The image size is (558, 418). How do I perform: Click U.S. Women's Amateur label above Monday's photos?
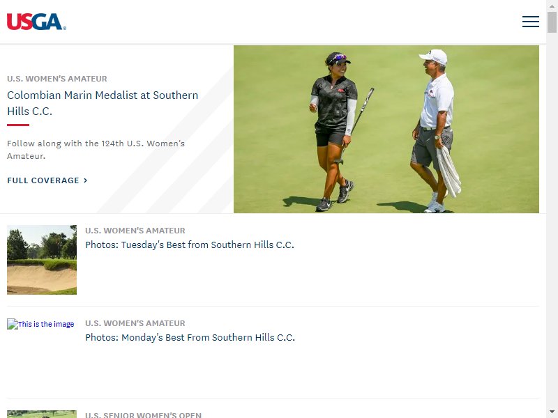point(135,323)
